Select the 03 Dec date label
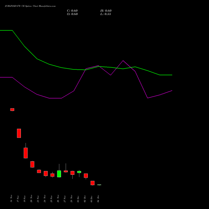The width and height of the screenshot is (209, 209). coord(92,199)
